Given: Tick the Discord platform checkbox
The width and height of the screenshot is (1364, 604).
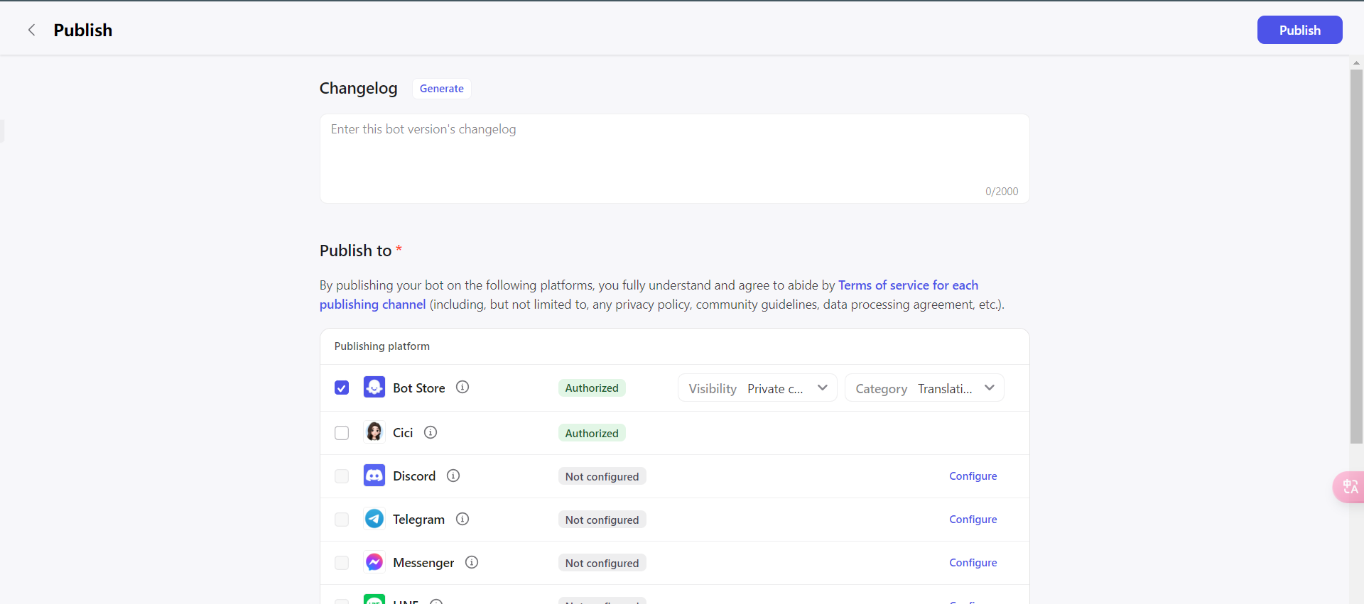Looking at the screenshot, I should coord(342,476).
